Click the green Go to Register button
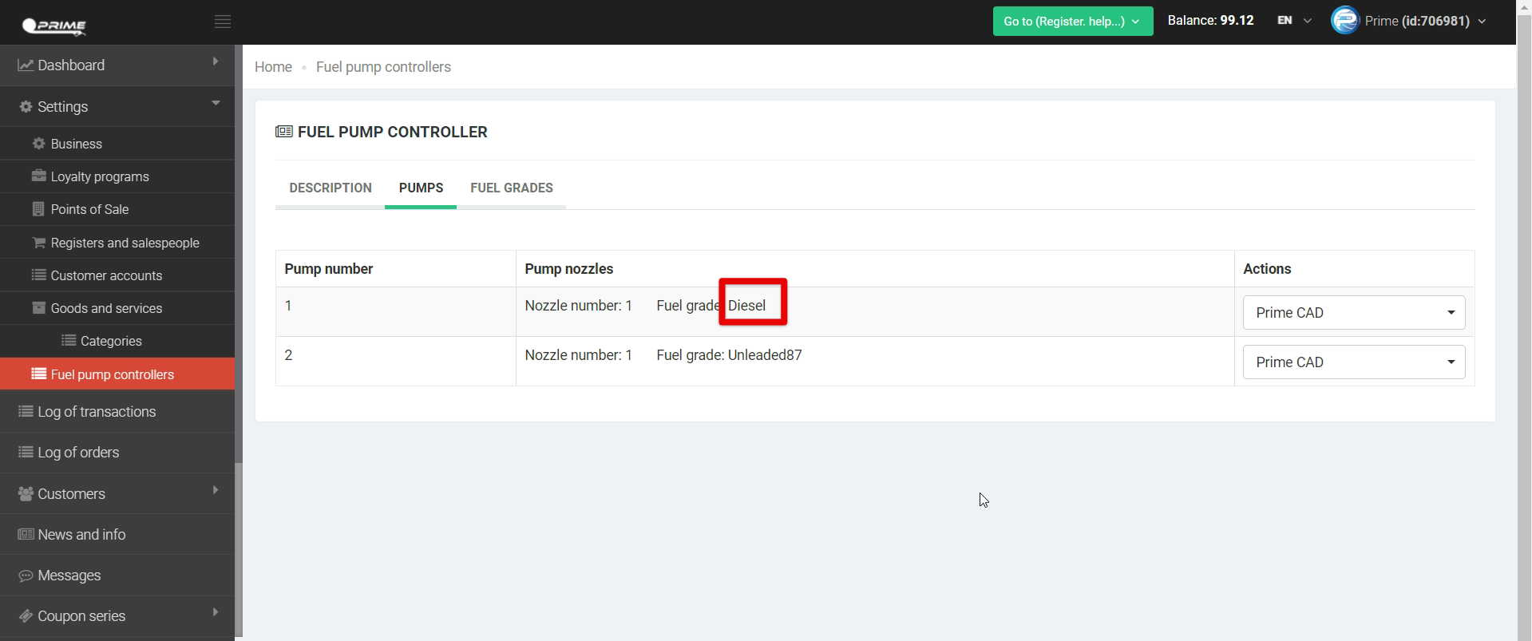1532x641 pixels. (1072, 22)
